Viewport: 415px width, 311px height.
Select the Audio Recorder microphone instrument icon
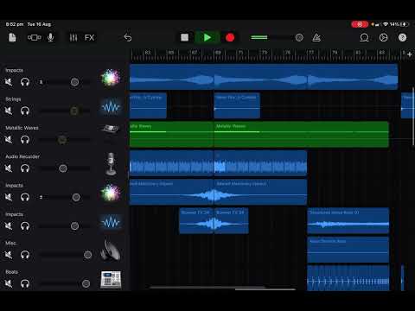coord(111,164)
